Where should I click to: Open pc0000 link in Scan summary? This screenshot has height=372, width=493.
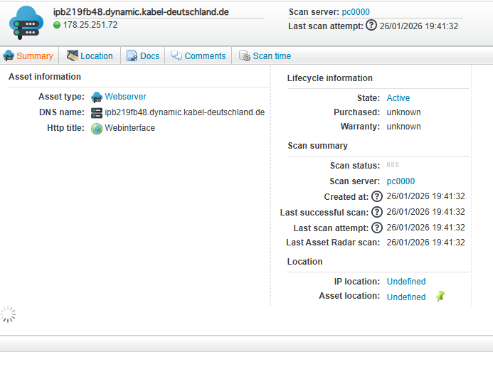401,181
